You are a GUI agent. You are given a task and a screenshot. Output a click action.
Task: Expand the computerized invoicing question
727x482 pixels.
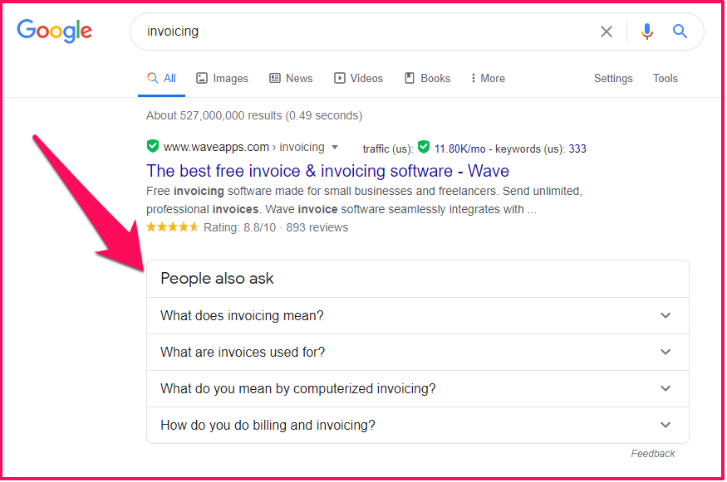[417, 388]
